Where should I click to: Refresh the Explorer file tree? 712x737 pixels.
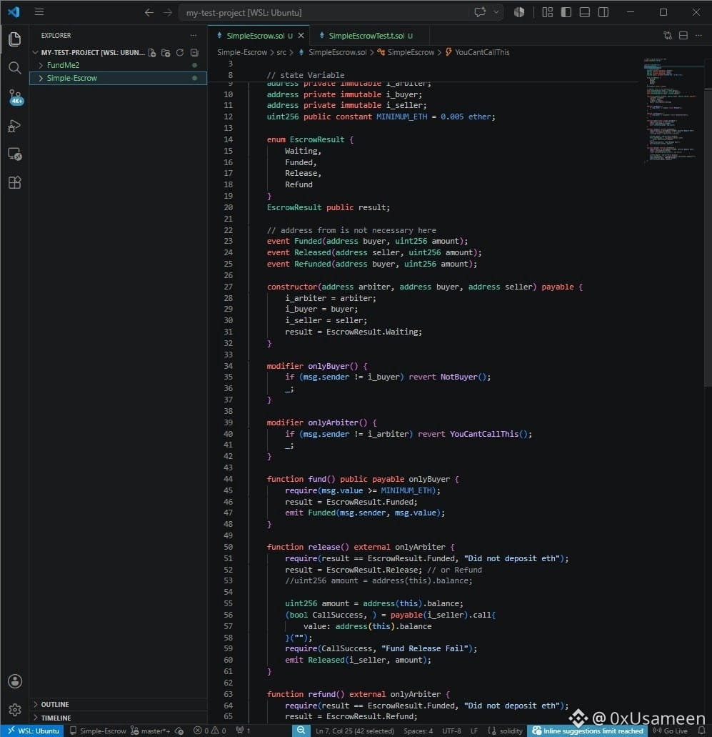coord(180,53)
